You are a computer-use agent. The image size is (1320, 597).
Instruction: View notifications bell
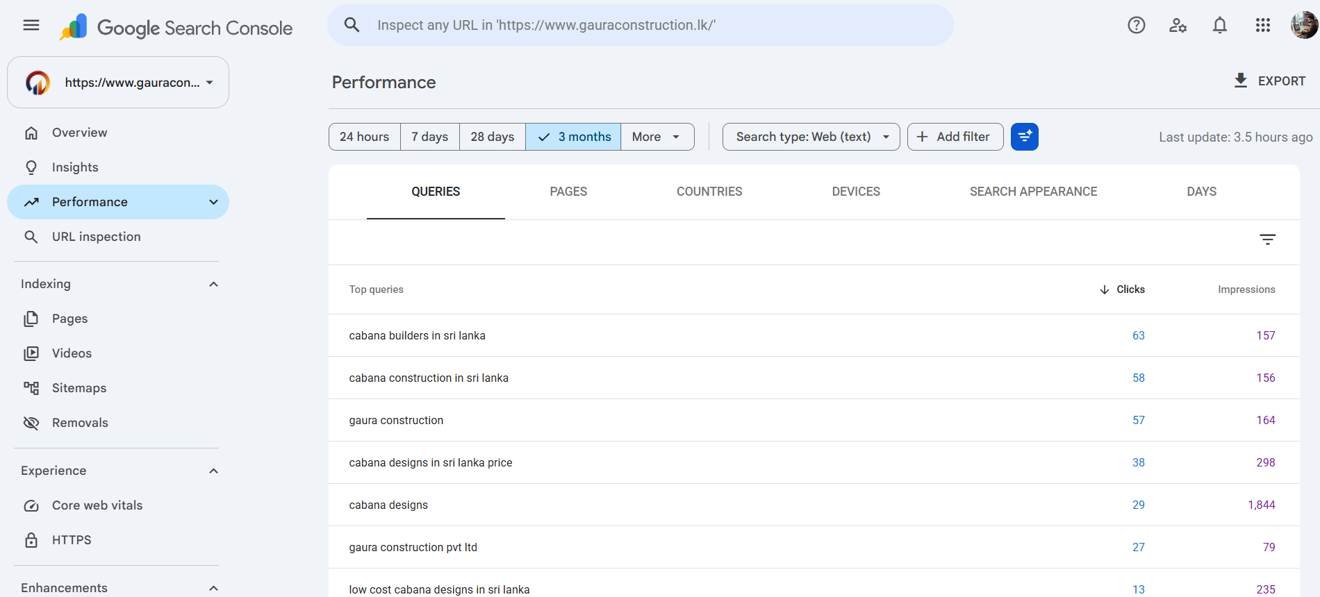1220,26
